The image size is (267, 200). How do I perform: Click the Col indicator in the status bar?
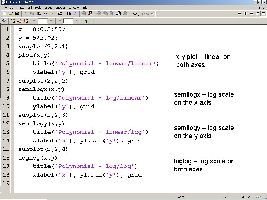tap(245, 197)
